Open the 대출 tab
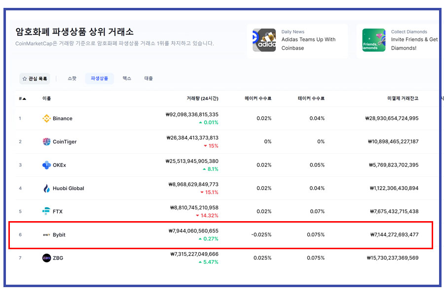This screenshot has height=296, width=444. coord(148,78)
